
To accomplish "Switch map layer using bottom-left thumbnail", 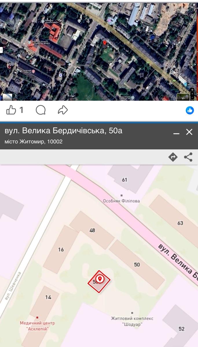I will point(7,97).
